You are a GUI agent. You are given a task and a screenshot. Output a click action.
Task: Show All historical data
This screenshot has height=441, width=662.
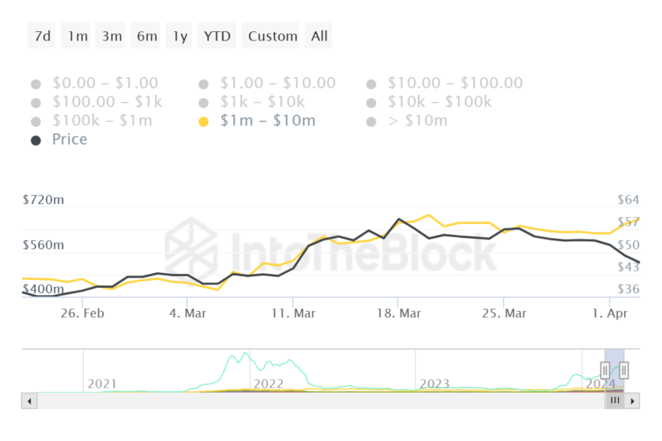pyautogui.click(x=319, y=36)
